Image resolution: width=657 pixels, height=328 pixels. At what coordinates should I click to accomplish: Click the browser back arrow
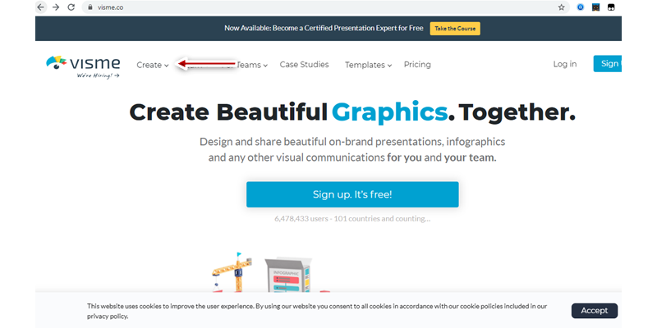point(40,7)
